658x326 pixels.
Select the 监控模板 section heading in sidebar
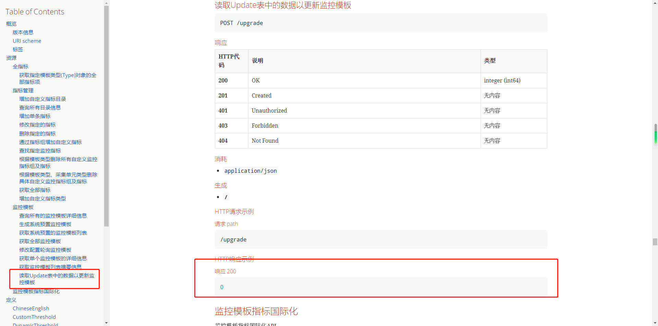(x=23, y=207)
